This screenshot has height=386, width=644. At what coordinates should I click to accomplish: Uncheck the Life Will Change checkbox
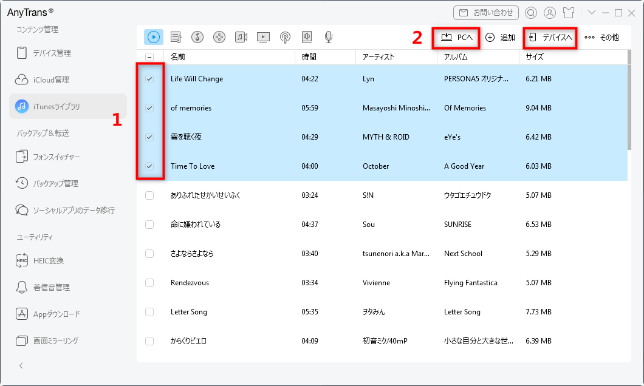[149, 79]
